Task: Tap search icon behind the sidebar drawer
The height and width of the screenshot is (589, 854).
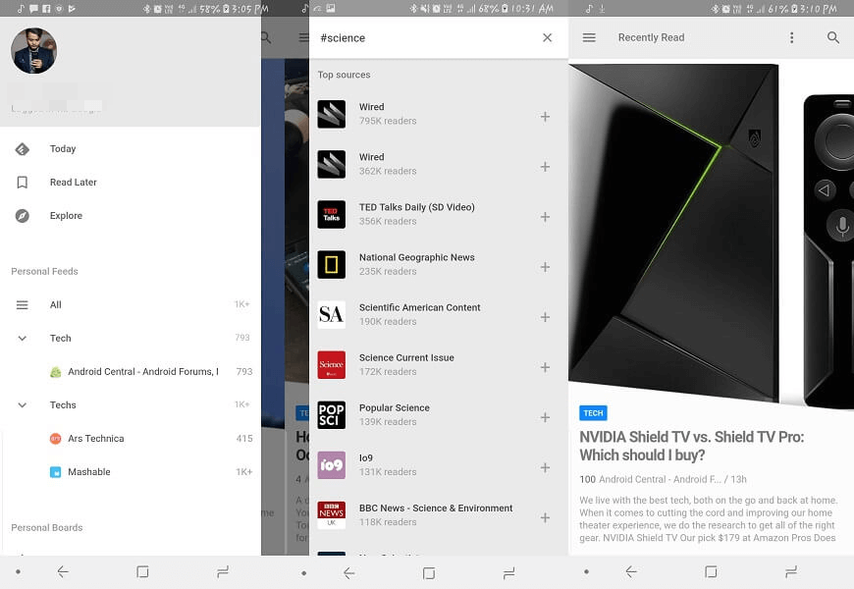Action: click(266, 37)
